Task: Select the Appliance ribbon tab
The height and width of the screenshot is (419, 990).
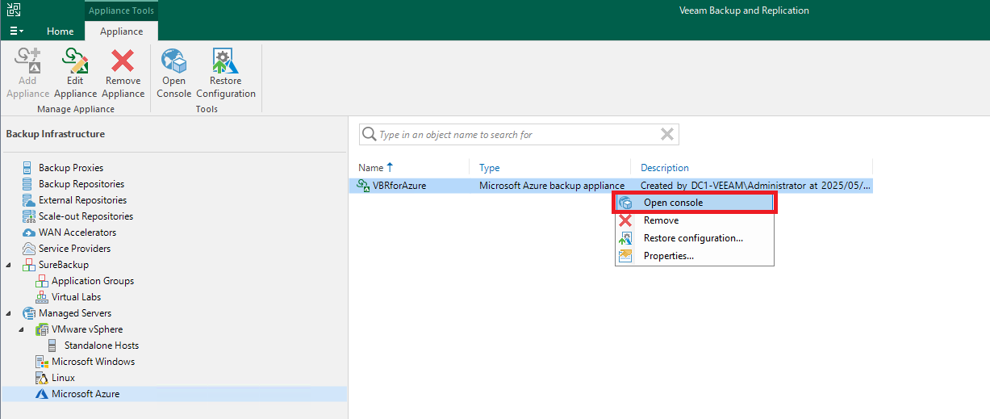Action: point(121,31)
